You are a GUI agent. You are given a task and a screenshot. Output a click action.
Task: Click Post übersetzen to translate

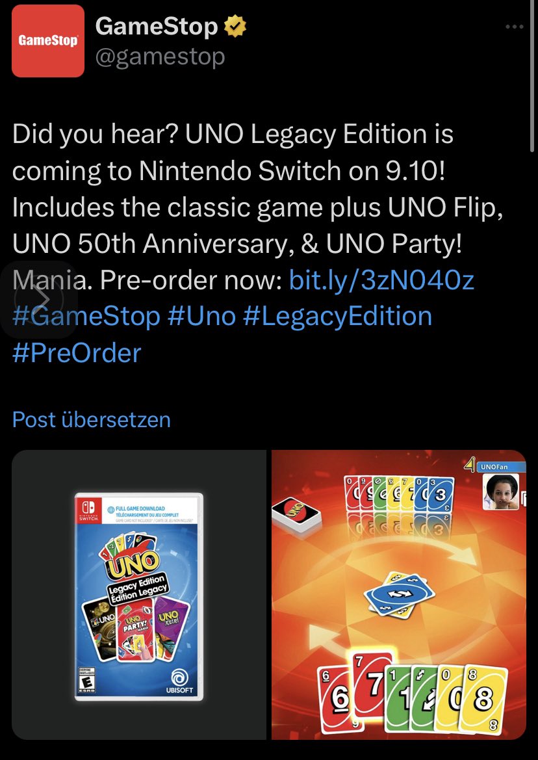(x=92, y=419)
